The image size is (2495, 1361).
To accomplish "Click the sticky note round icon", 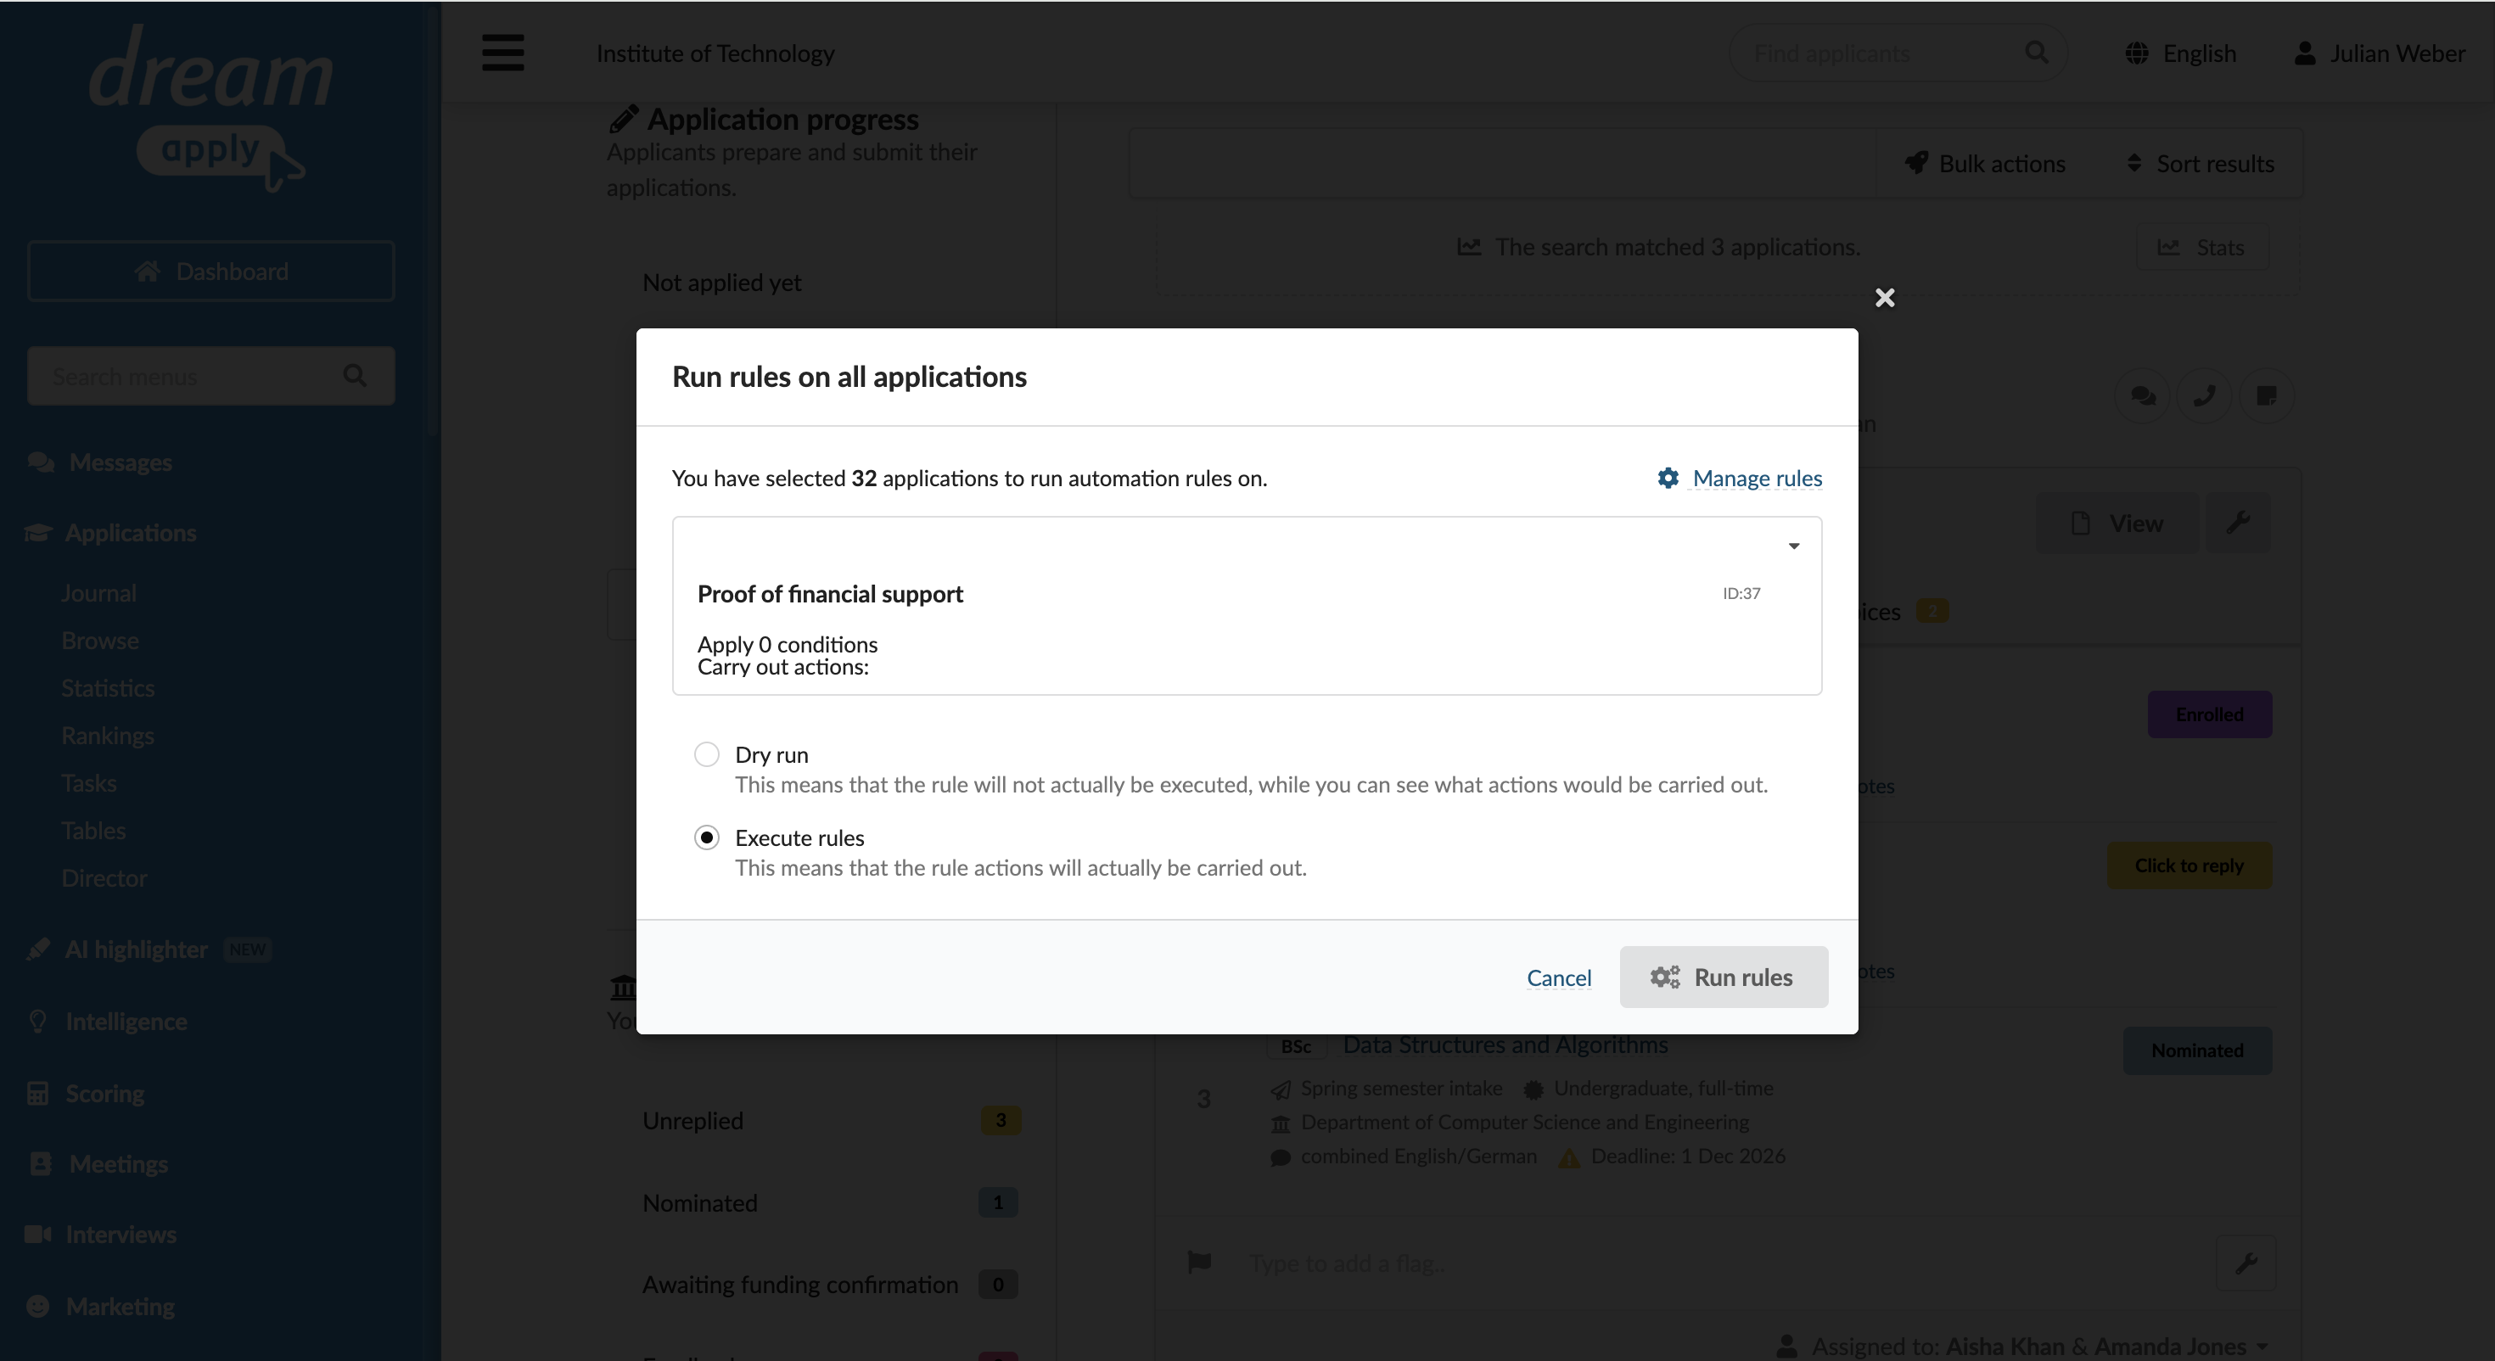I will [2266, 395].
